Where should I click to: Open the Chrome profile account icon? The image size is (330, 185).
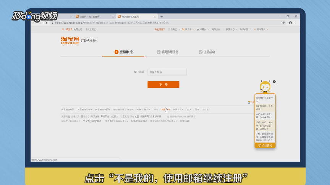pos(290,23)
